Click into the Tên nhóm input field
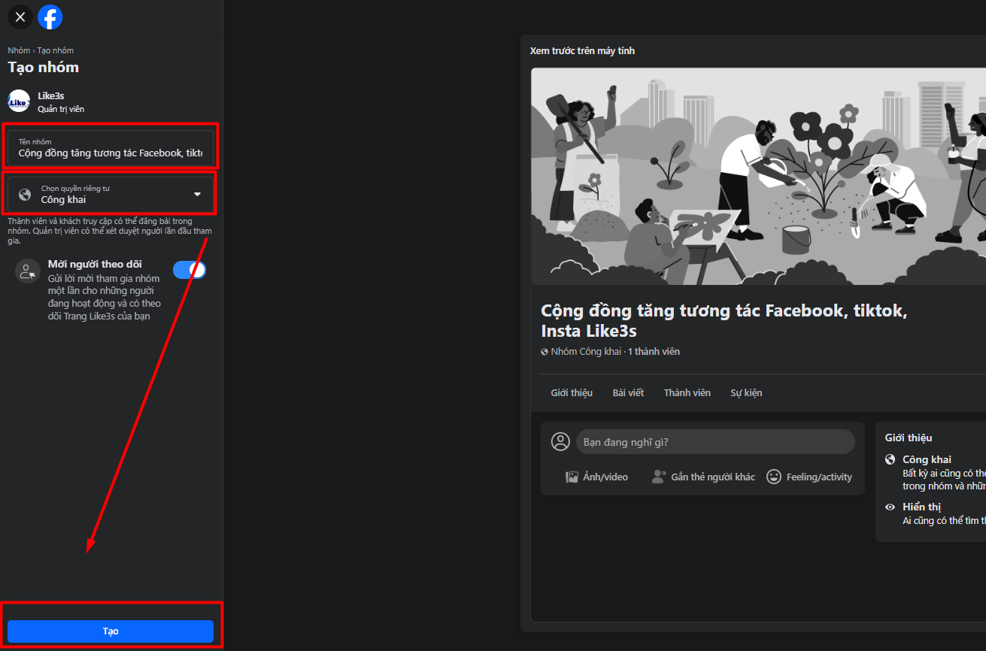This screenshot has height=651, width=986. tap(111, 148)
